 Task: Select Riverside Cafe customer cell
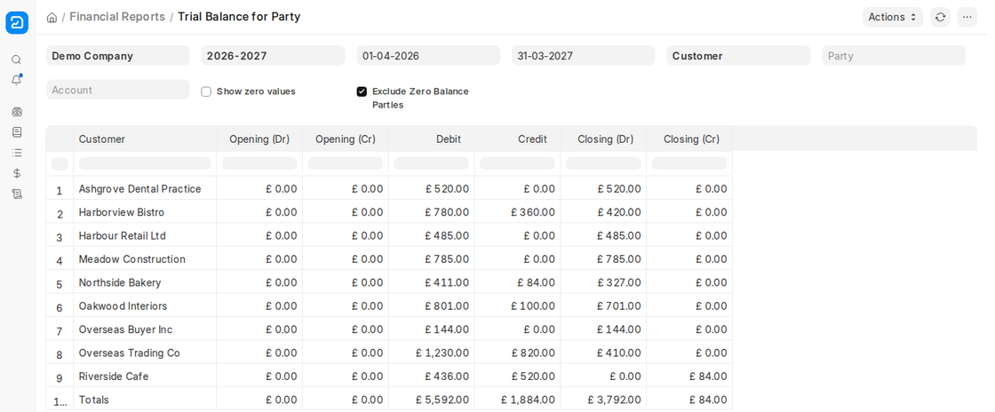tap(145, 376)
